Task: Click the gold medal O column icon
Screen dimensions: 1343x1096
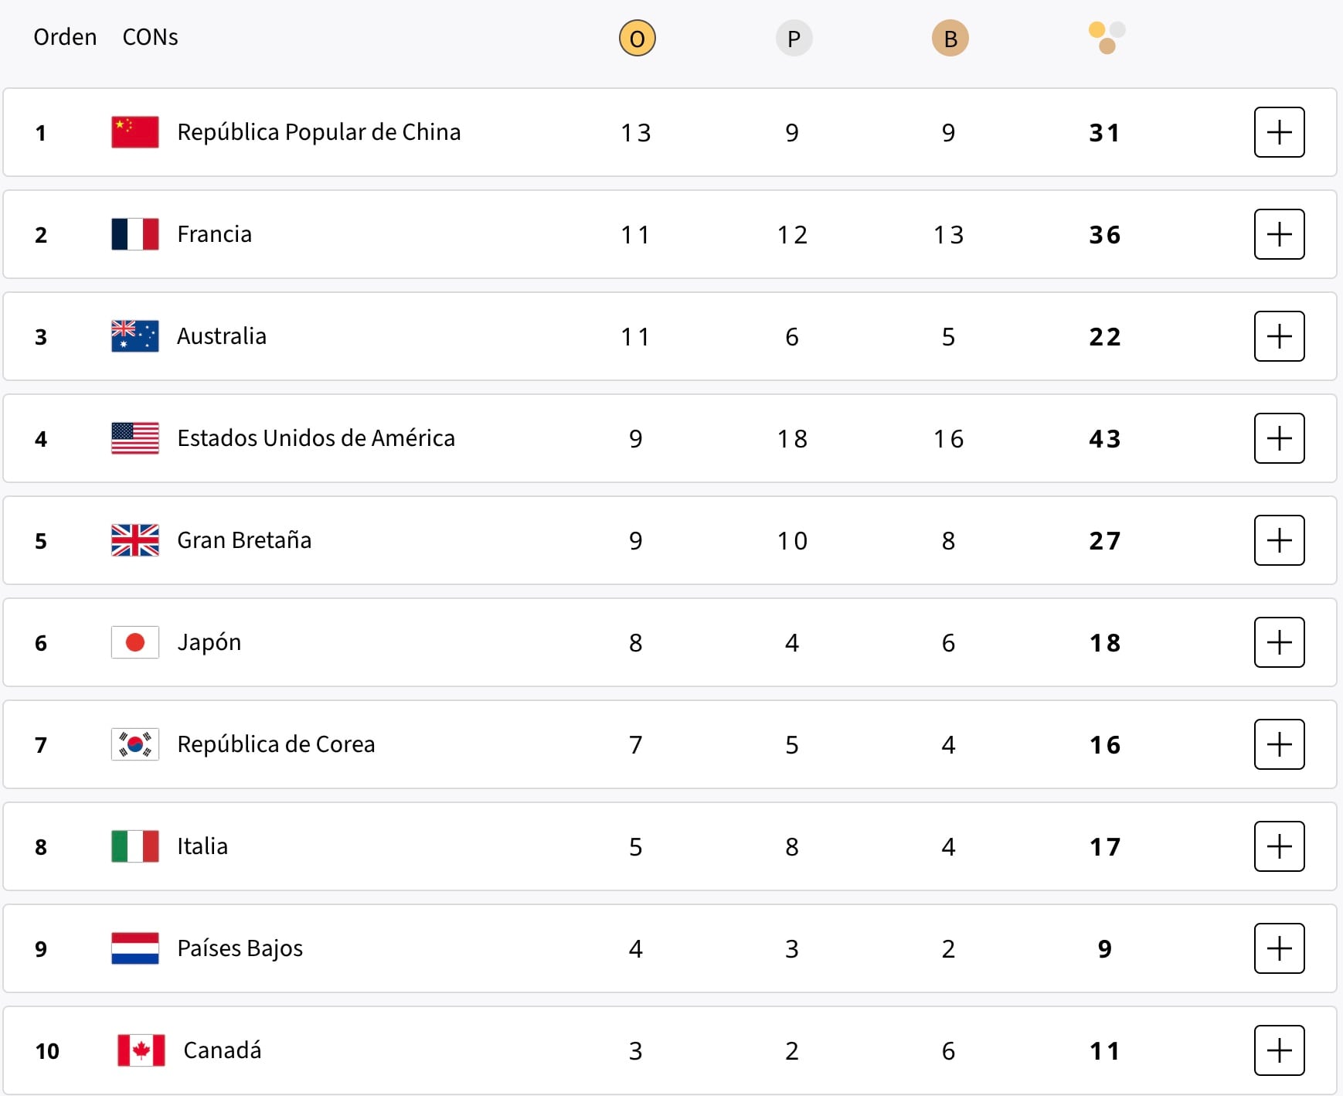Action: coord(637,39)
